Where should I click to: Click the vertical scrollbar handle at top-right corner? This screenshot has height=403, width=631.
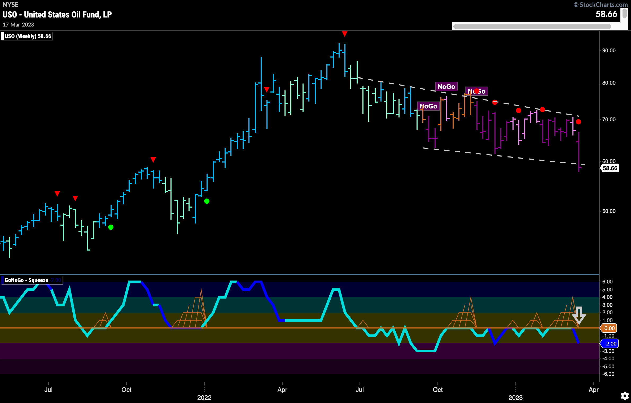point(624,14)
